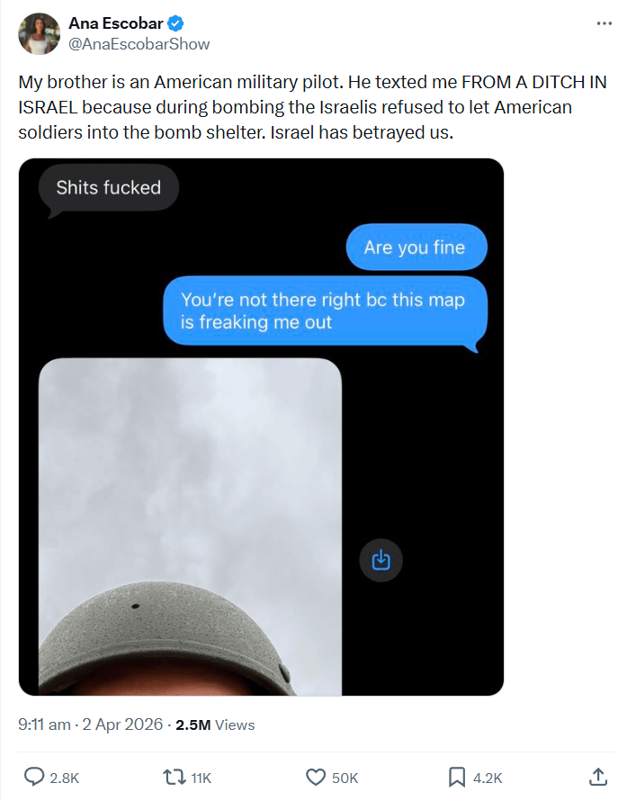
Task: Repost this tweet using the retweet icon
Action: click(x=171, y=777)
